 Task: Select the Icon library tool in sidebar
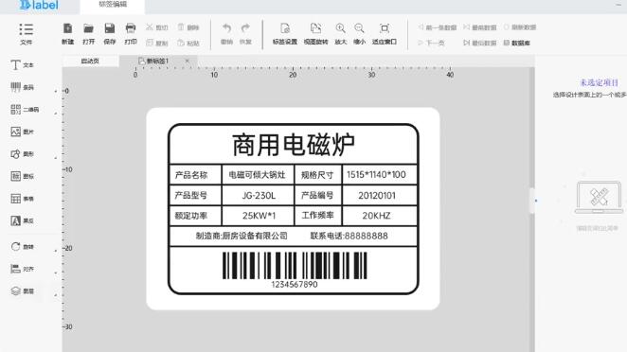click(x=23, y=176)
